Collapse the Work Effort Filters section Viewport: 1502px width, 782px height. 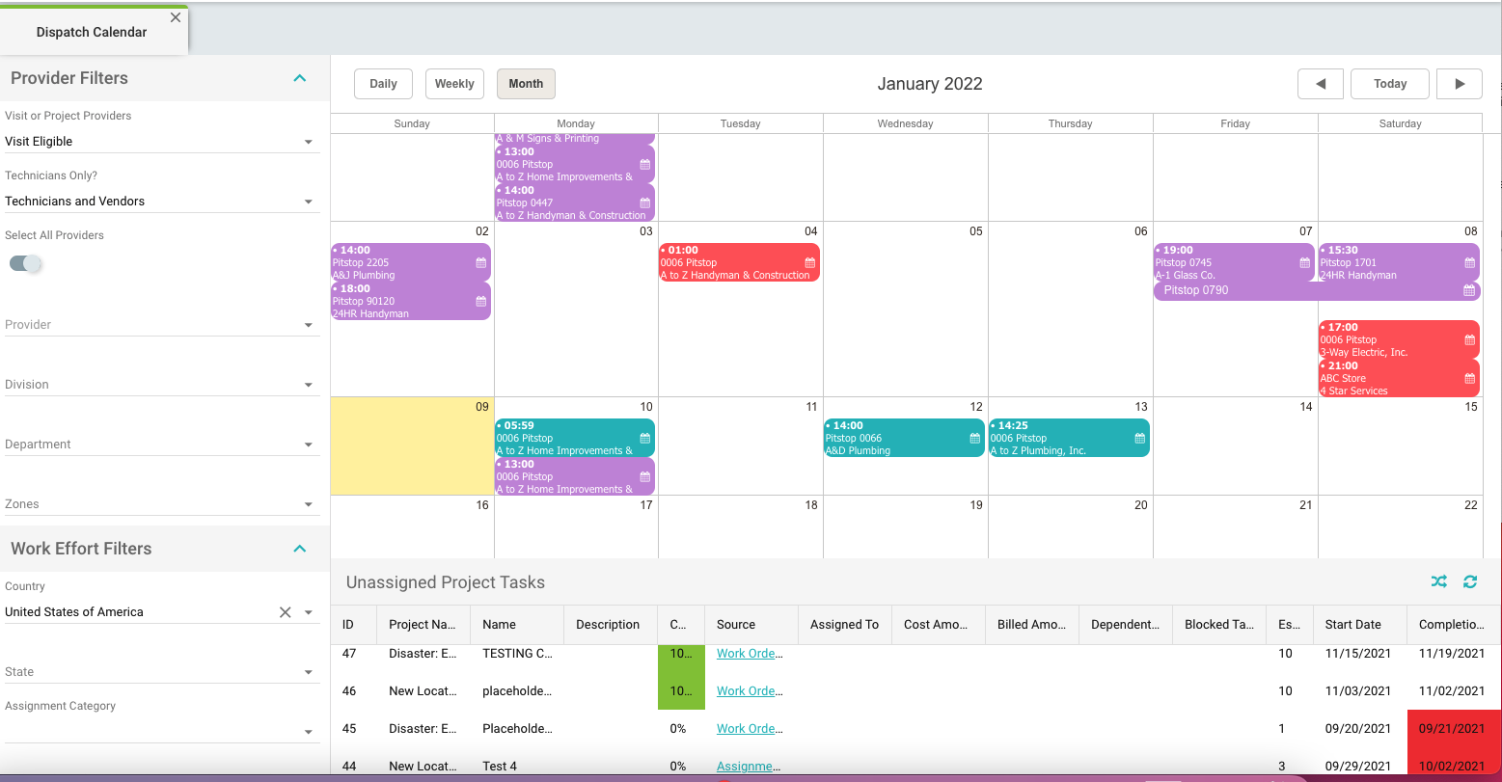[299, 549]
